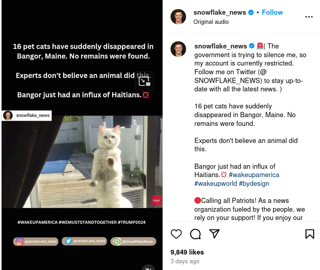This screenshot has width=320, height=270.
Task: Share the post with the paper plane icon
Action: [x=214, y=233]
